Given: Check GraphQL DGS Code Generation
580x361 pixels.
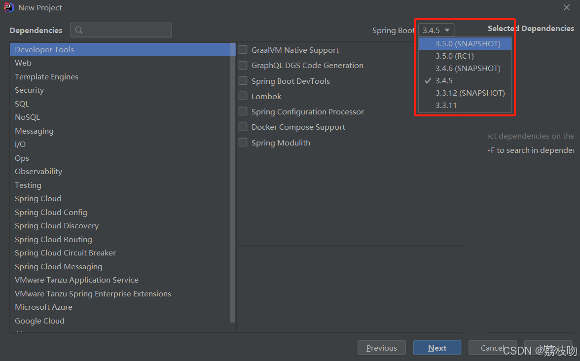Looking at the screenshot, I should (243, 65).
